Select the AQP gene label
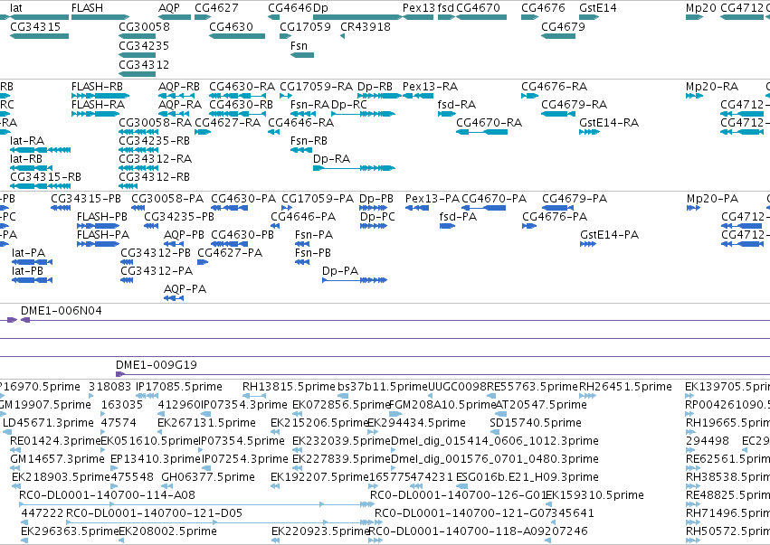Screen dimensions: 770x545 coord(169,8)
